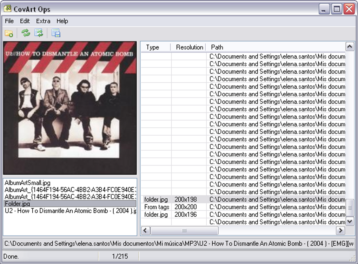Click the open folder toolbar icon

tap(9, 33)
